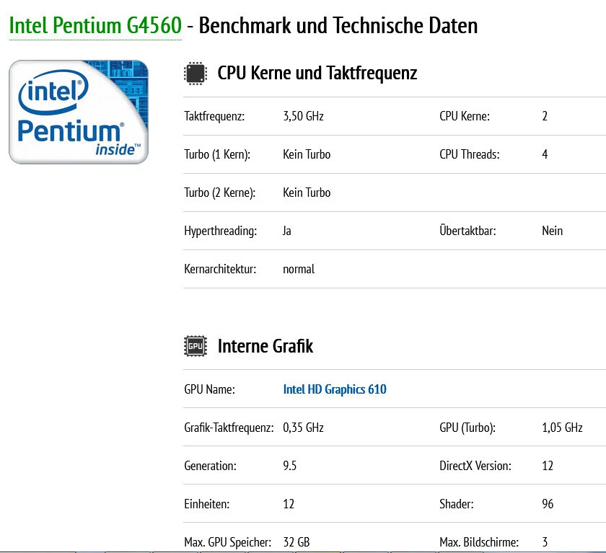Select the Generation 9.5 entry
Image resolution: width=606 pixels, height=553 pixels.
coord(290,466)
